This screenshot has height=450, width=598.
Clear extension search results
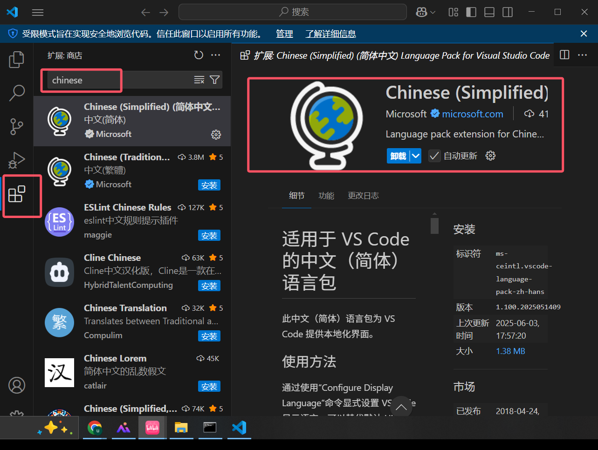[x=199, y=80]
